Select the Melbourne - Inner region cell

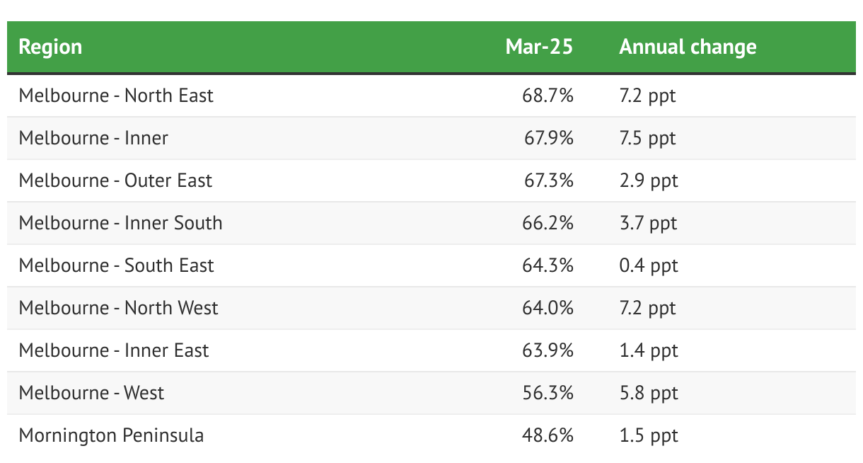[x=93, y=138]
